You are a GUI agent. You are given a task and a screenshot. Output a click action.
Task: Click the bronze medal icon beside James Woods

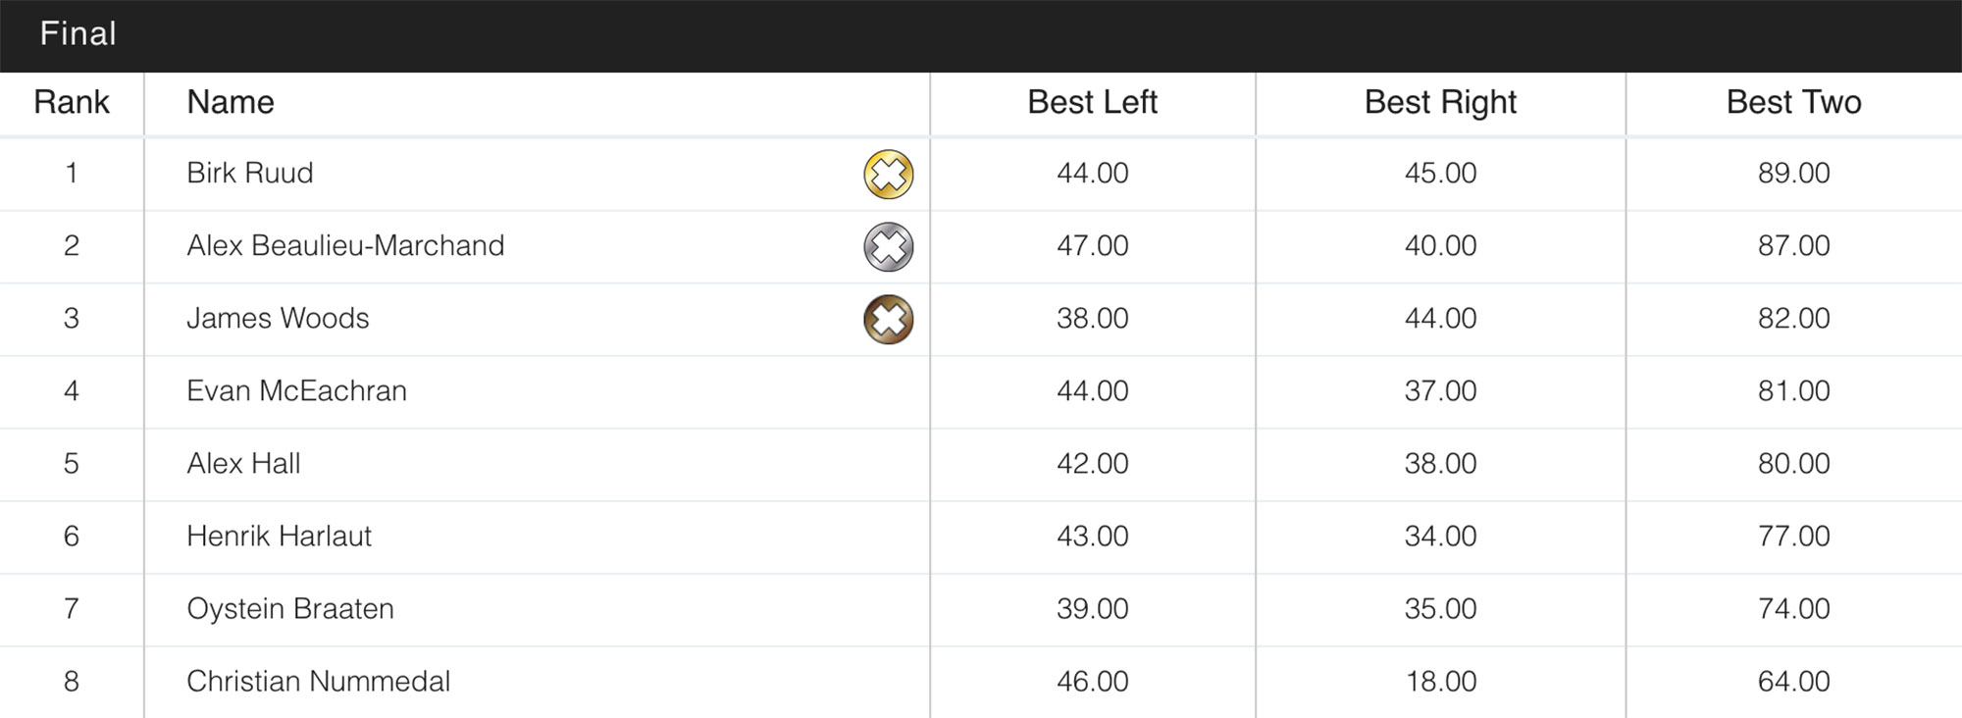pos(888,320)
